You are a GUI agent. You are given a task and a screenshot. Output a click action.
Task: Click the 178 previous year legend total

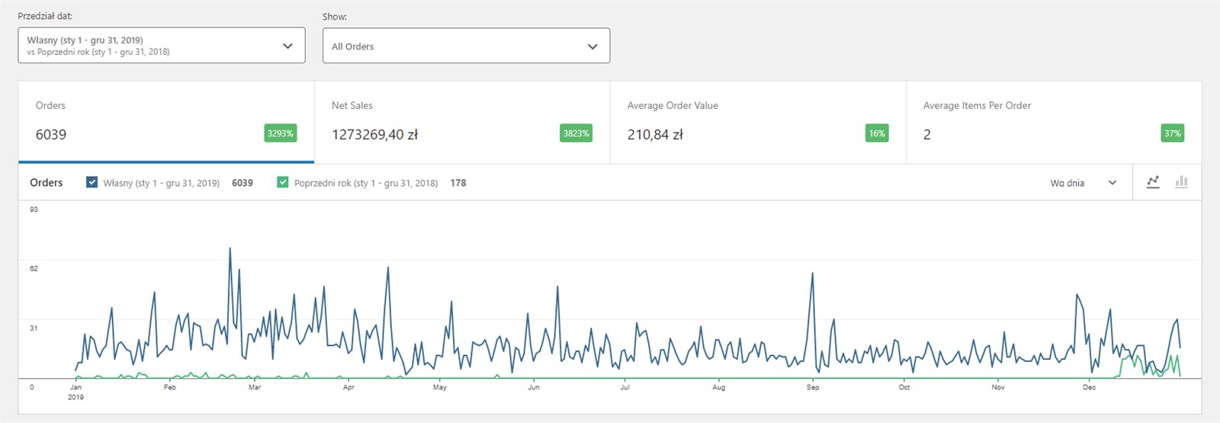(458, 183)
